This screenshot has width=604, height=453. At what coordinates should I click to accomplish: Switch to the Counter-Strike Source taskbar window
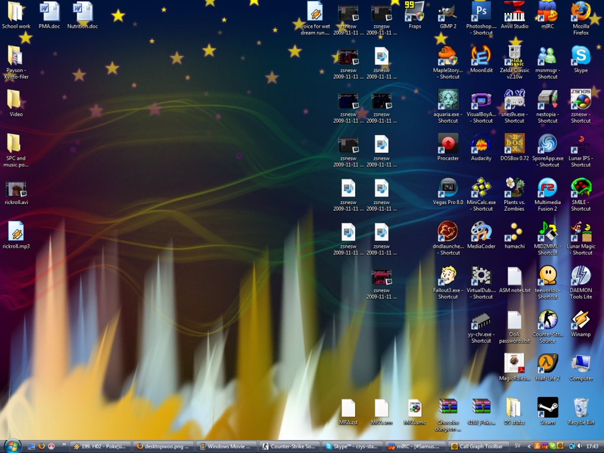pyautogui.click(x=290, y=447)
